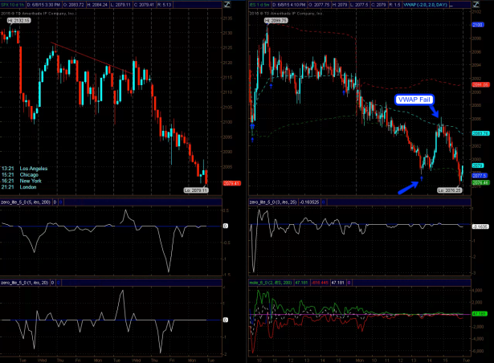Click the green 47.181 value tag on mole study
The image size is (494, 363).
[480, 313]
